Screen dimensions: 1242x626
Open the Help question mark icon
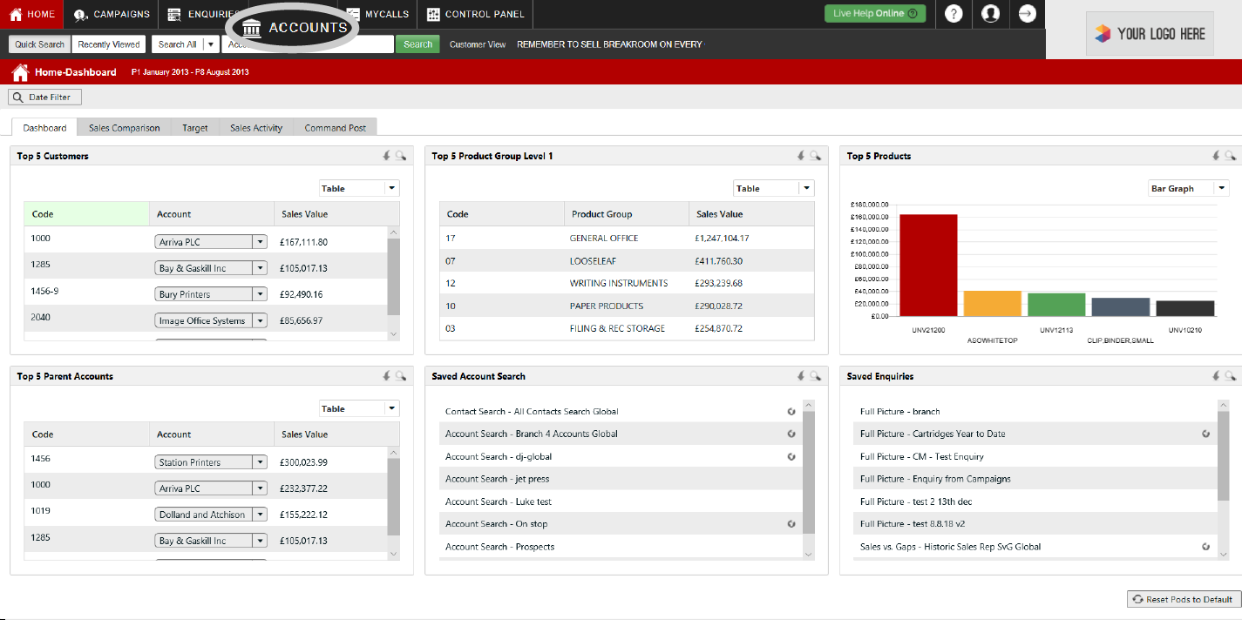954,14
